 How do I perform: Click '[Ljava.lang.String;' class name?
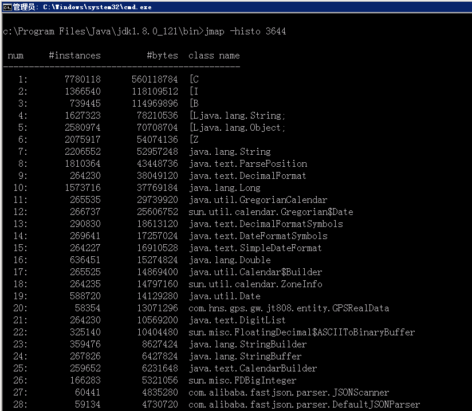tap(237, 115)
